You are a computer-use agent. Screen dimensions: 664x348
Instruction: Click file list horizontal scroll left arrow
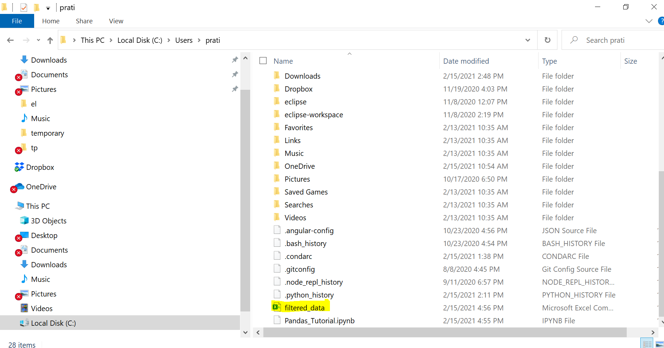(258, 332)
